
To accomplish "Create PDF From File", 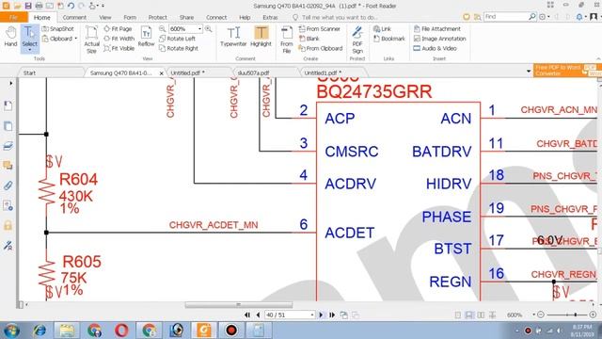I will point(286,40).
